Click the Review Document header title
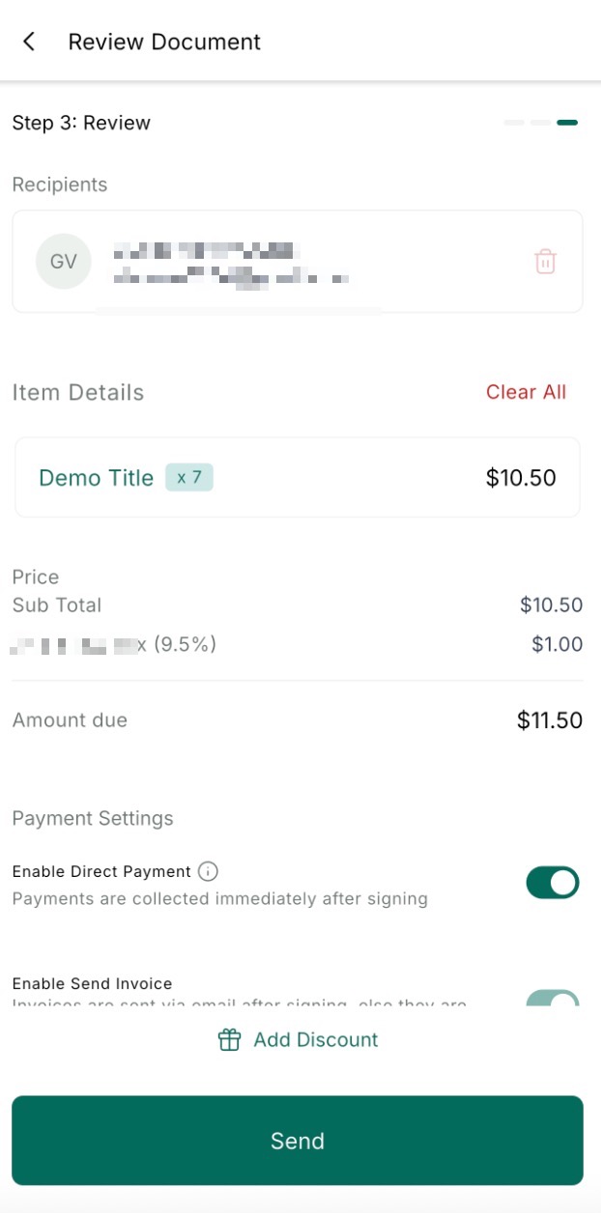Screen dimensions: 601x1213 164,42
